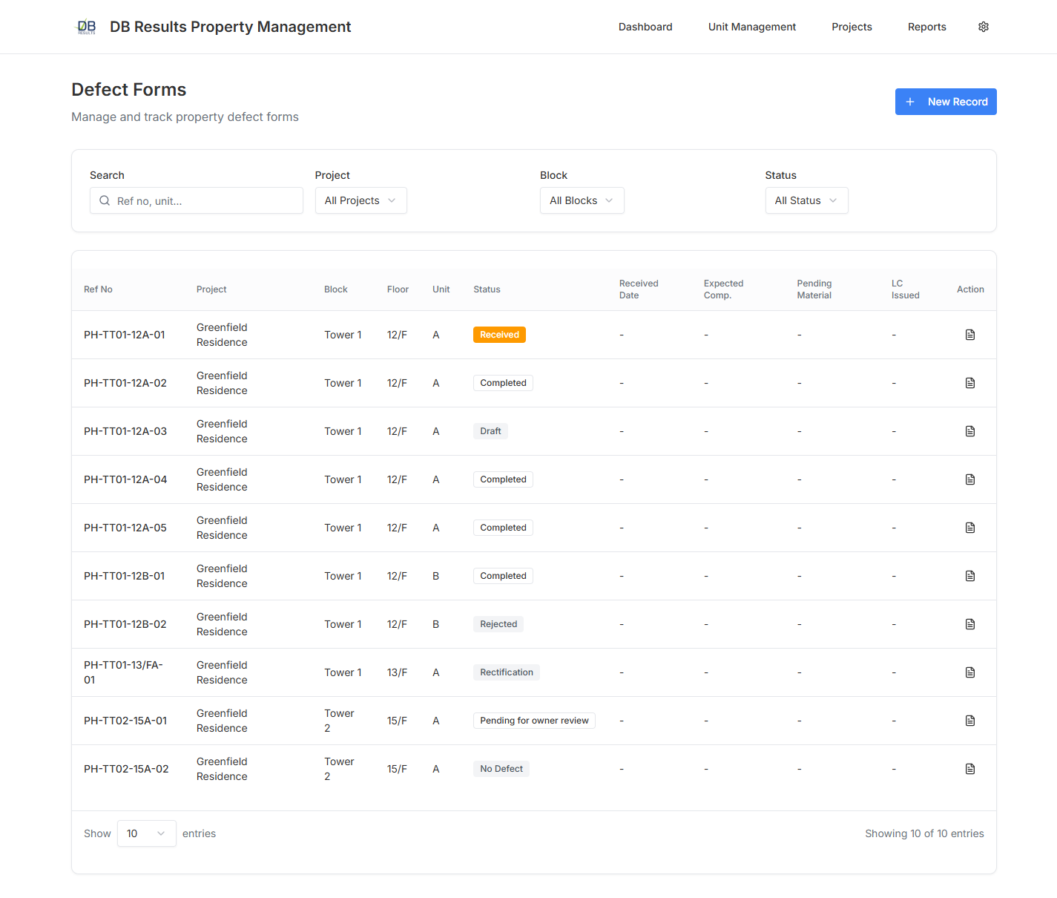Select ref number PH-TT02-15A-01
This screenshot has height=898, width=1057.
pos(125,721)
